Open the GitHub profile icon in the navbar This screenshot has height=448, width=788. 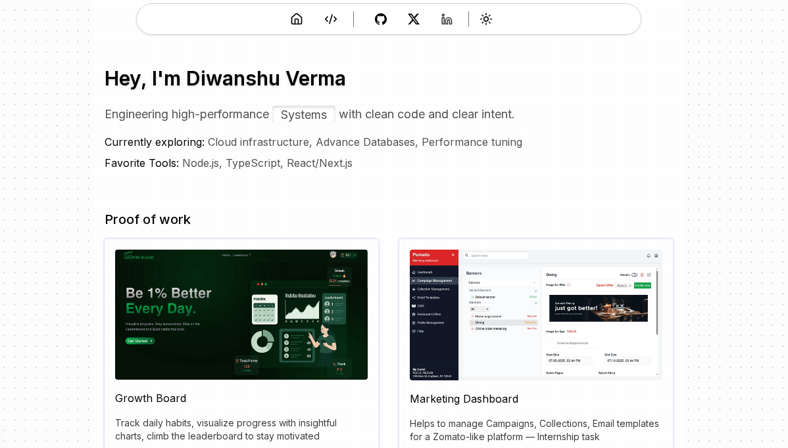(x=381, y=19)
